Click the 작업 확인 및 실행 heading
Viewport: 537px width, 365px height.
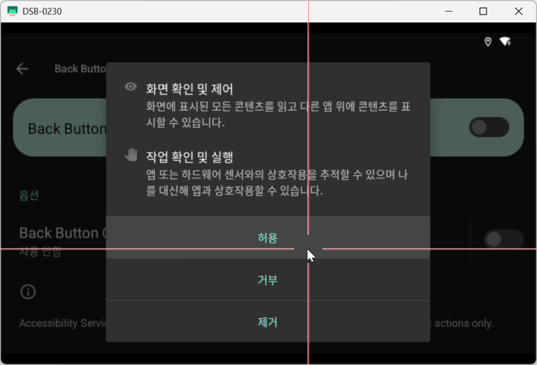(189, 157)
